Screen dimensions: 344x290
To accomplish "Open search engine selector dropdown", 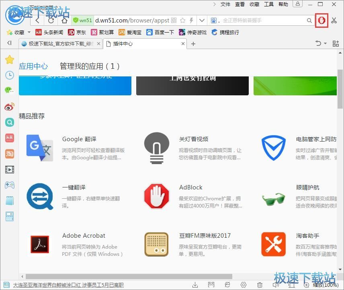I will [215, 21].
